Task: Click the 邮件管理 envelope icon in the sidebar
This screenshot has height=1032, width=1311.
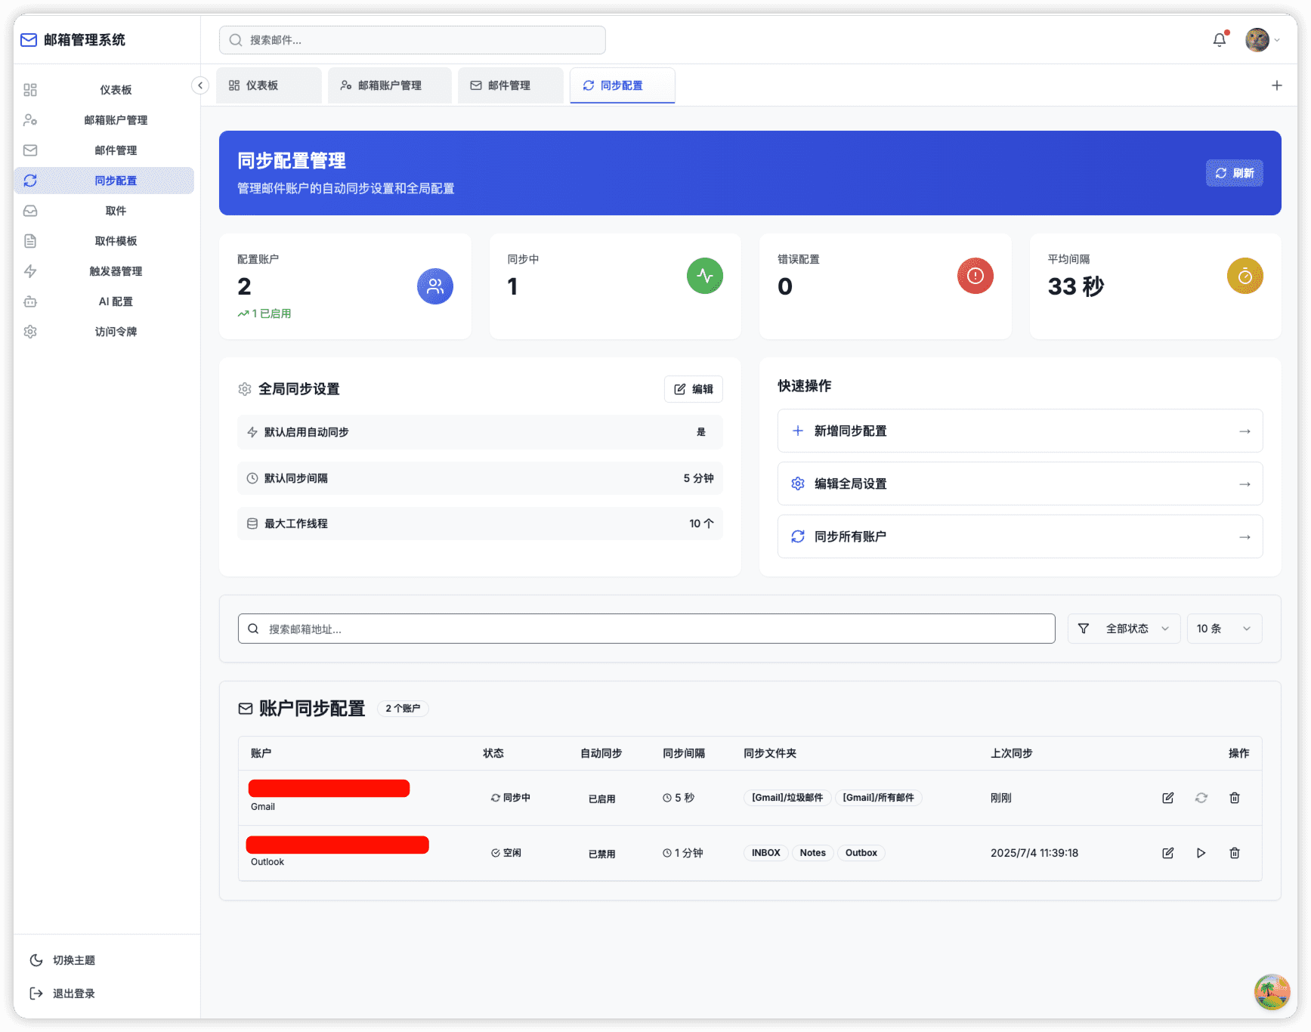Action: click(30, 150)
